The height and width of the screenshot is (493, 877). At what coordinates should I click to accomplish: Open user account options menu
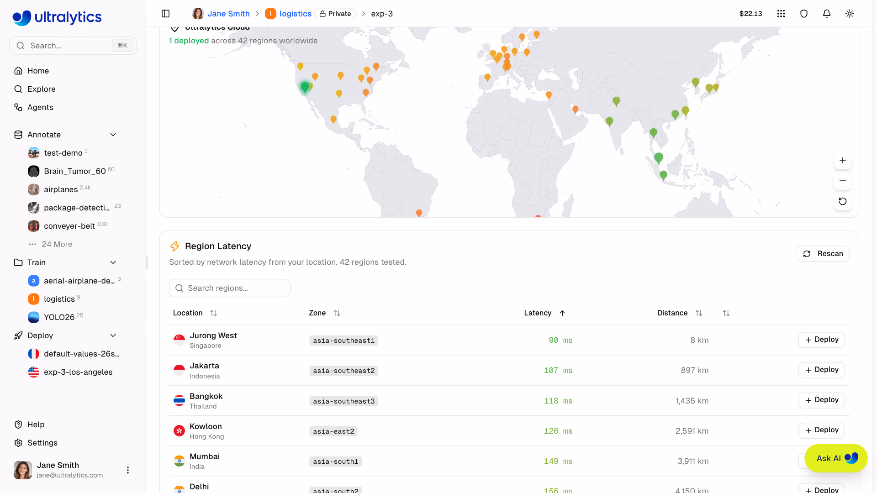pyautogui.click(x=128, y=470)
